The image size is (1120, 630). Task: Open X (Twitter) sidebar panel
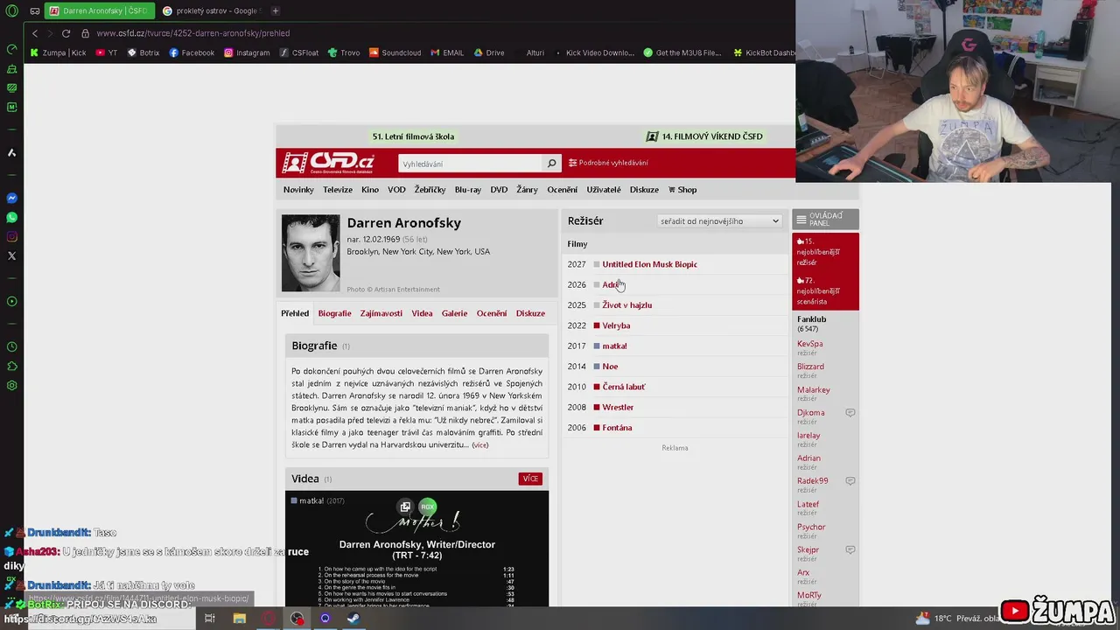[11, 255]
